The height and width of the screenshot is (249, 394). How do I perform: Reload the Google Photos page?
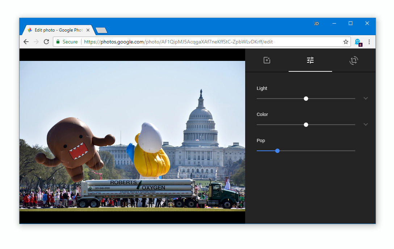(x=46, y=42)
